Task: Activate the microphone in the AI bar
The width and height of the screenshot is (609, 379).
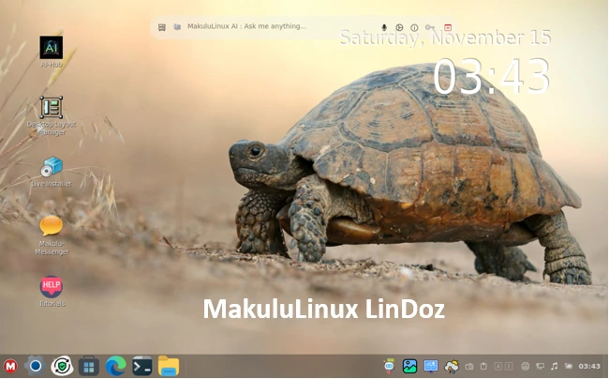Action: [x=384, y=27]
